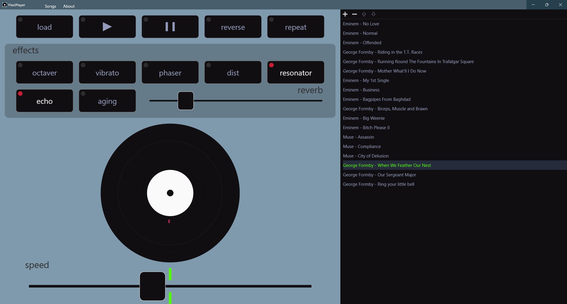The image size is (567, 304).
Task: Open the Songs menu
Action: pos(50,6)
